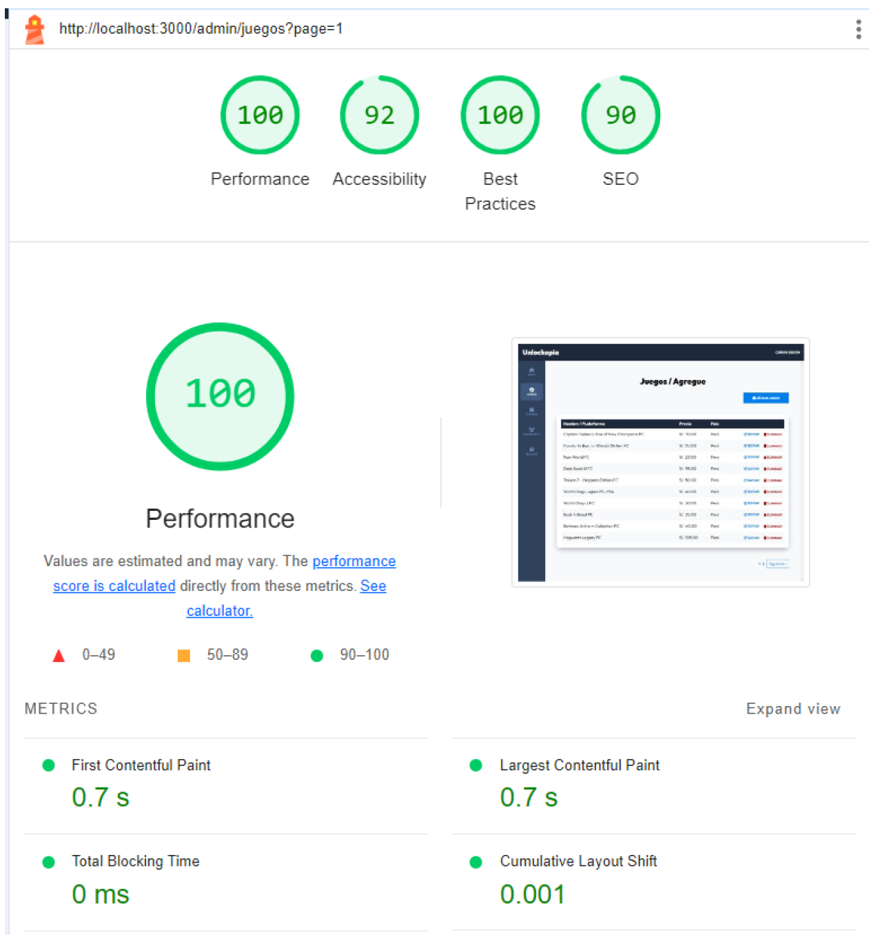Click the red triangle 0–49 legend icon
The height and width of the screenshot is (935, 876).
click(59, 655)
